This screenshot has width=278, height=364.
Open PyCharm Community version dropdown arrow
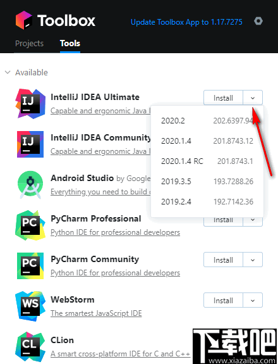point(253,260)
